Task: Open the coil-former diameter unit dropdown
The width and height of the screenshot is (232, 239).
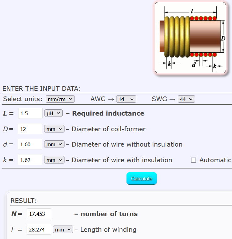Action: [x=54, y=129]
